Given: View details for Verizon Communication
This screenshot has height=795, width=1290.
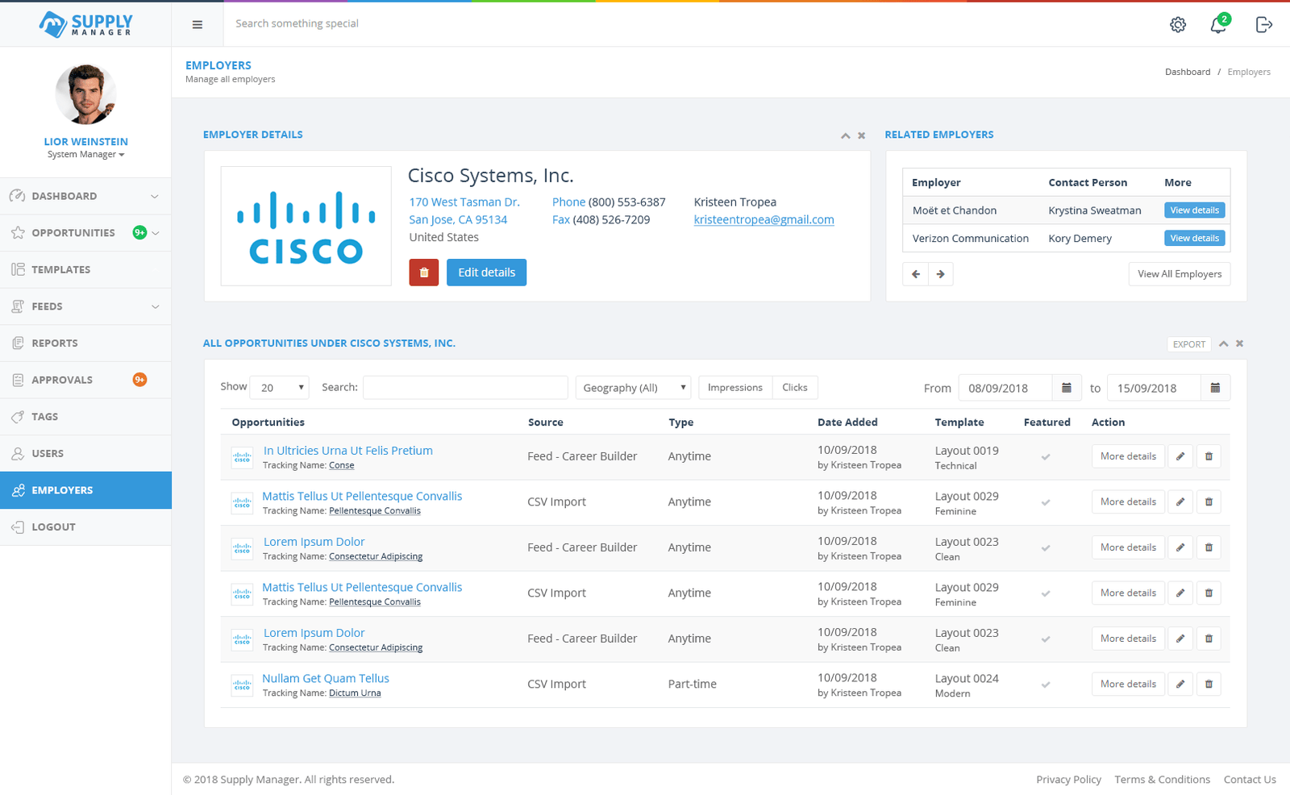Looking at the screenshot, I should coord(1195,239).
